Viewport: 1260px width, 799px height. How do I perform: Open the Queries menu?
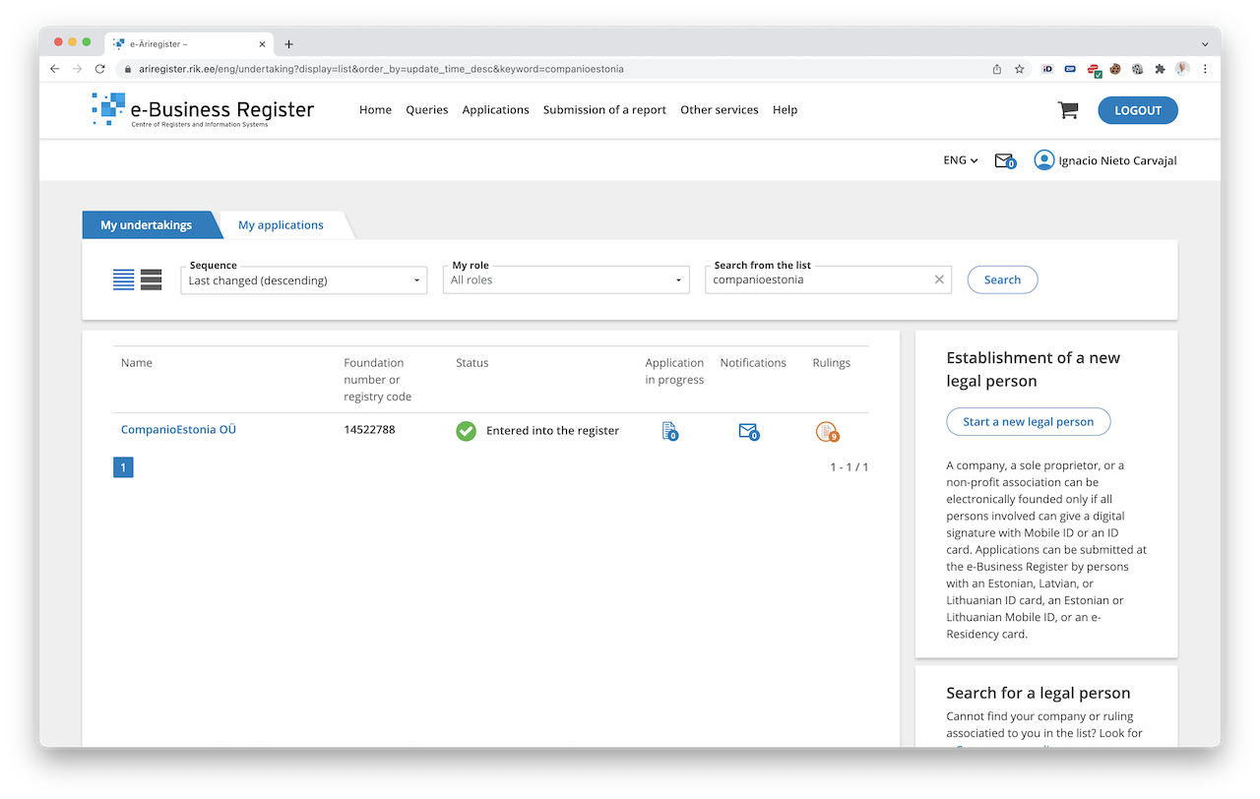426,110
